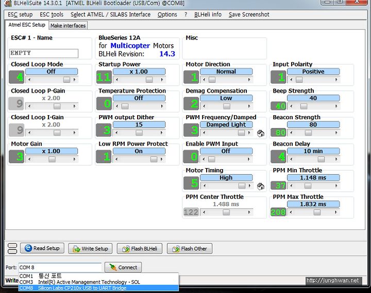Viewport: 371px width, 293px height.
Task: Select COM8 Silicon Labs CP210x USB to UART Bridge
Action: [98, 288]
